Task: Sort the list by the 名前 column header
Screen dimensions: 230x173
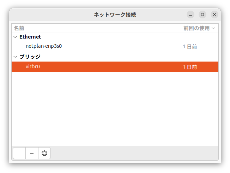Action: (x=19, y=28)
